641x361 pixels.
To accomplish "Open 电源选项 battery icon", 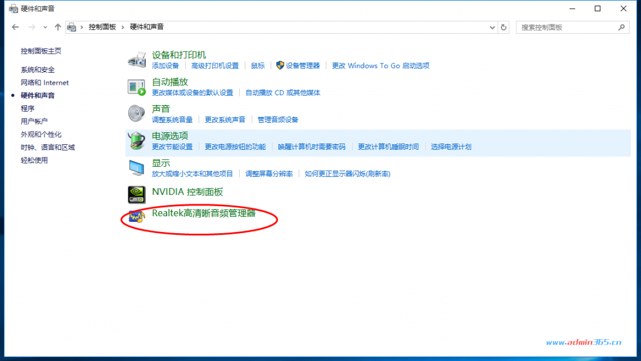I will coord(136,140).
